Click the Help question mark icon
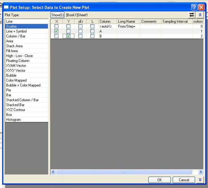Image resolution: width=208 pixels, height=188 pixels. pos(194,7)
